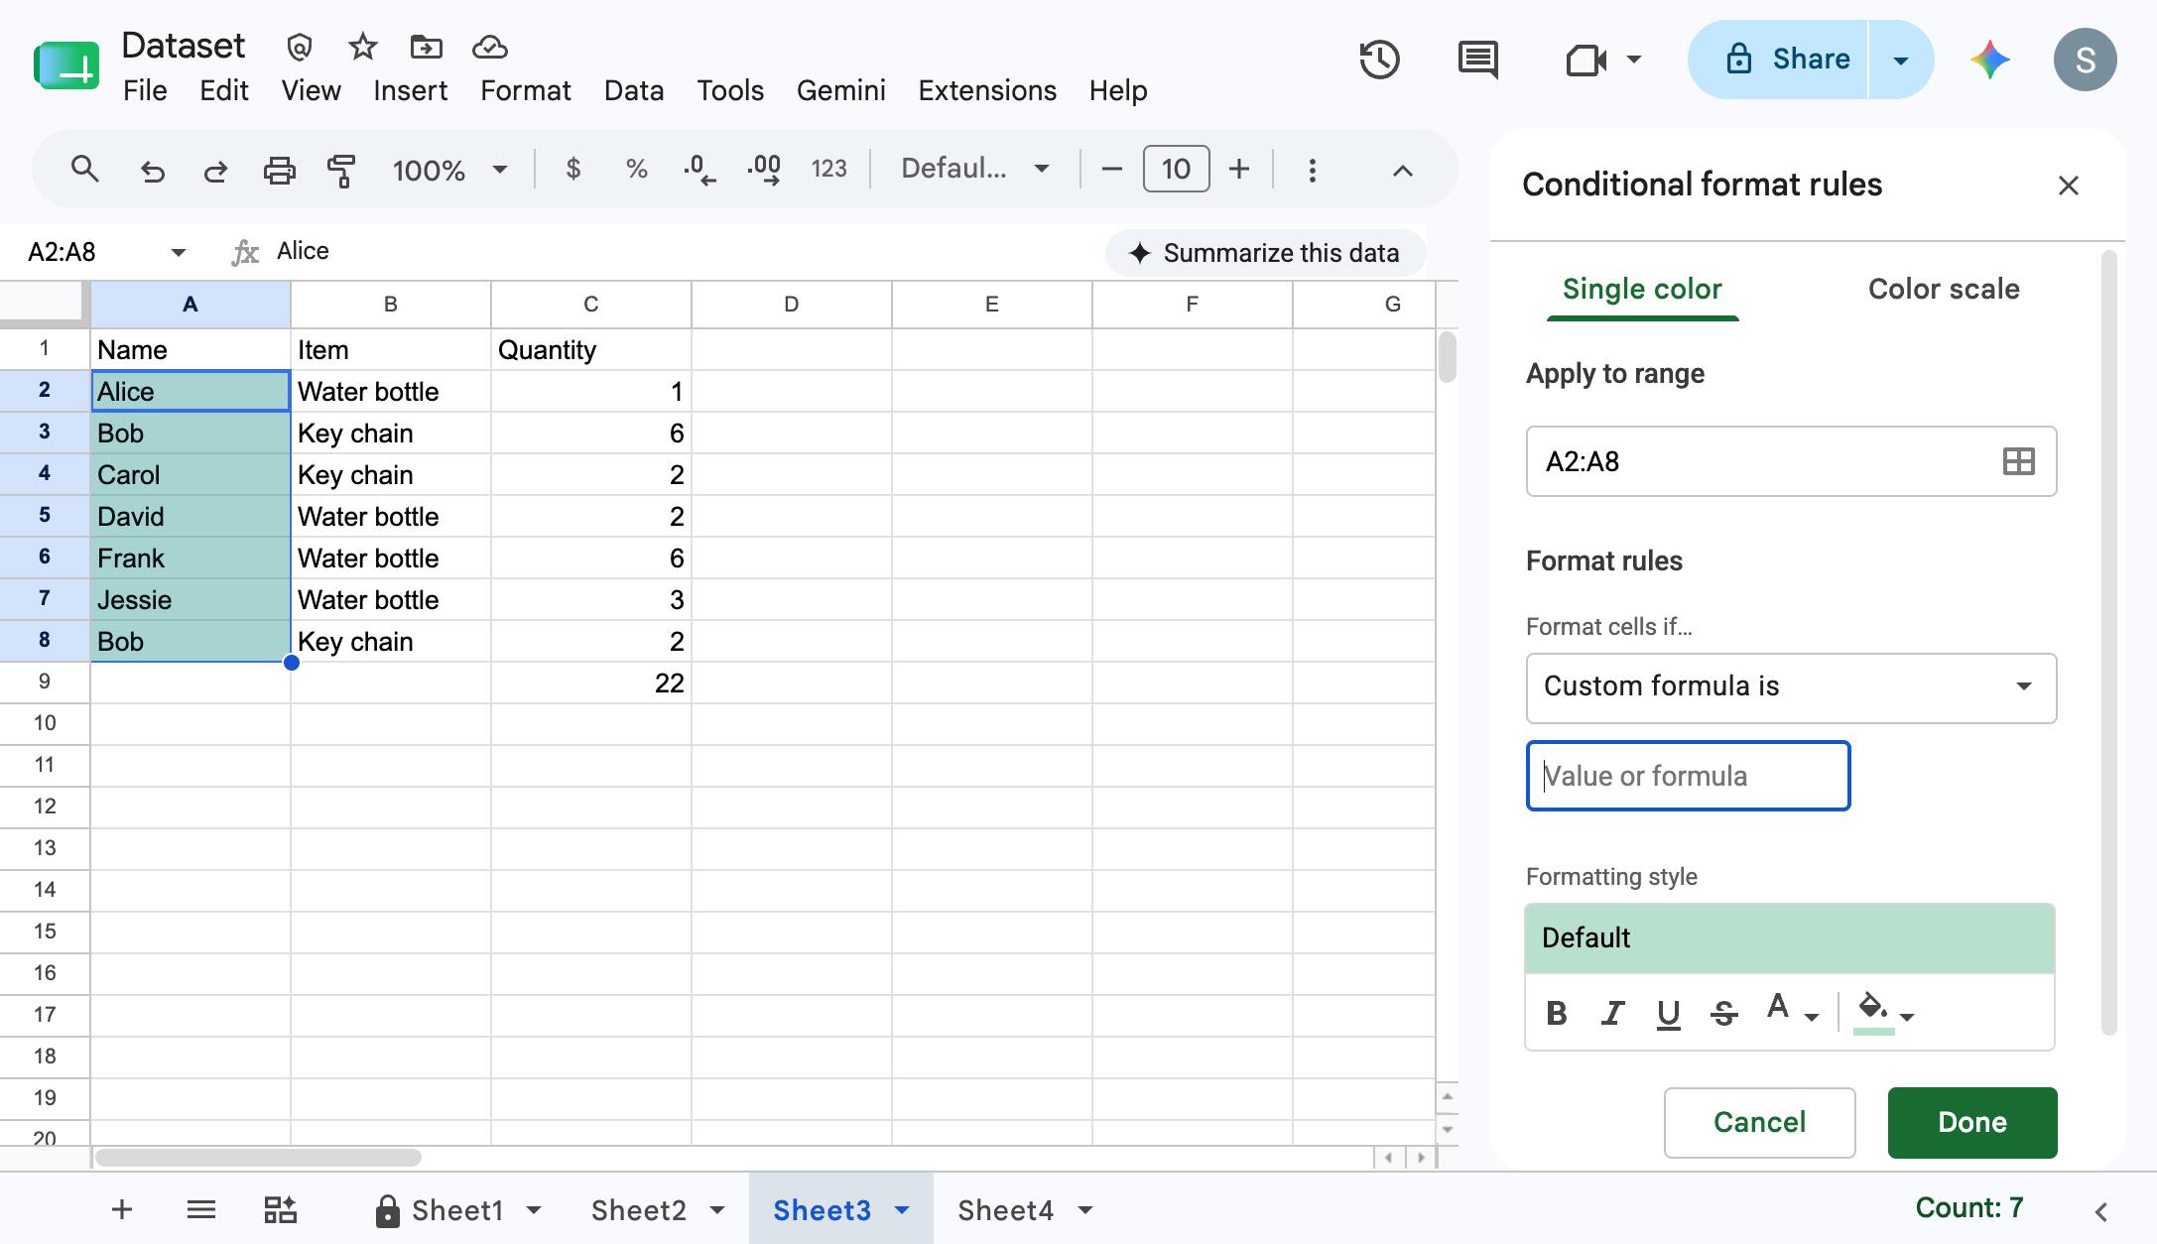Open the font family dropdown

coord(974,169)
